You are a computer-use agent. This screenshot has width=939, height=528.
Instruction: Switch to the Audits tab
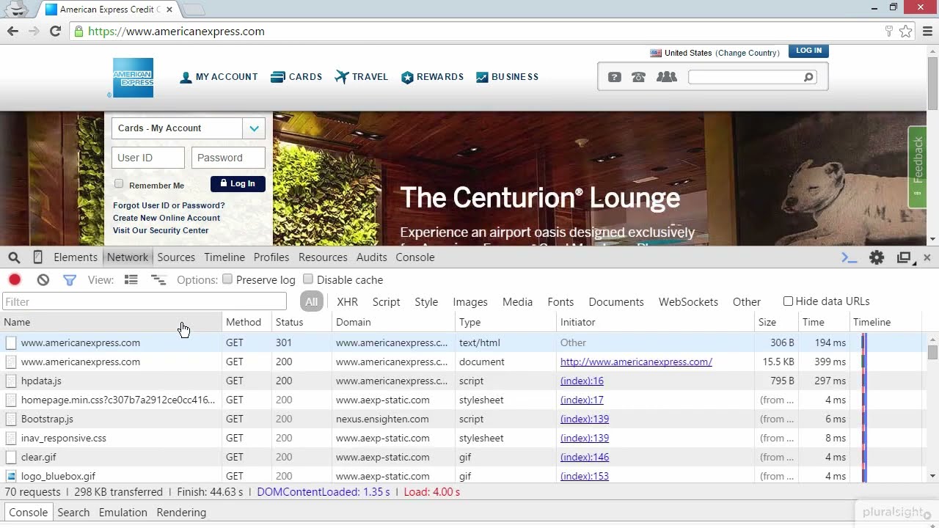(x=372, y=257)
